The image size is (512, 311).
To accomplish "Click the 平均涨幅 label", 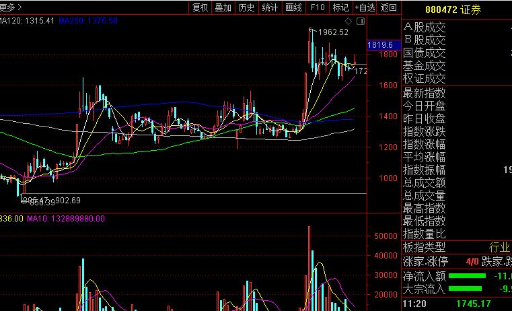I will (424, 157).
